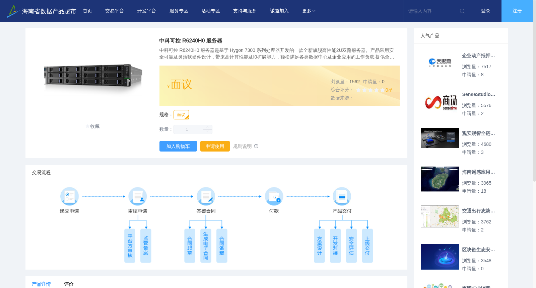Open the 企业动产抵押 product title
The height and width of the screenshot is (288, 536).
478,56
